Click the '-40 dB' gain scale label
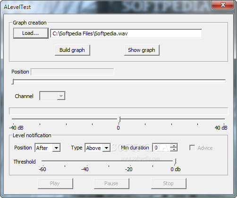 (x=16, y=128)
